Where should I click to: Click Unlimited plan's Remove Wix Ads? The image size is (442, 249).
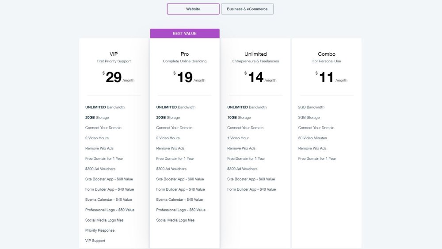241,148
